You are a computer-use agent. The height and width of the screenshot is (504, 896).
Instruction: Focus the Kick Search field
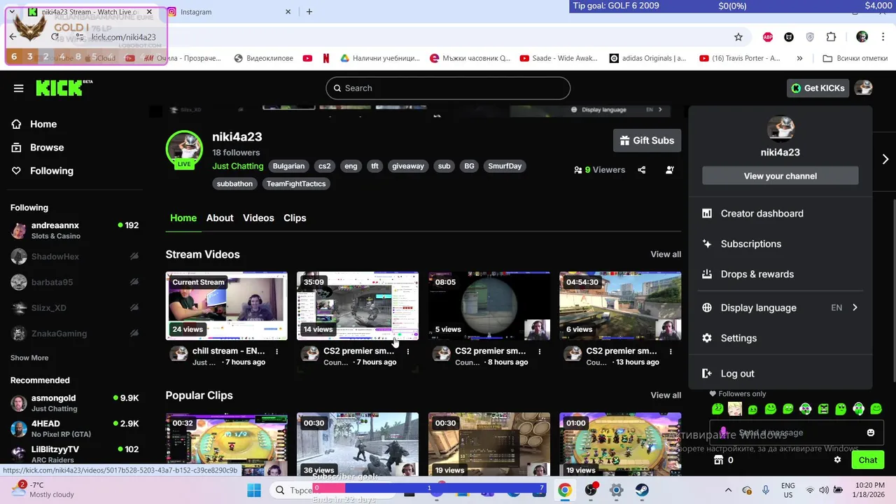(x=448, y=88)
